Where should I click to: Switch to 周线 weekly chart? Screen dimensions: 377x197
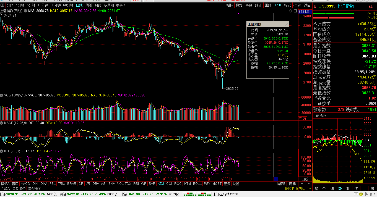click(x=89, y=5)
